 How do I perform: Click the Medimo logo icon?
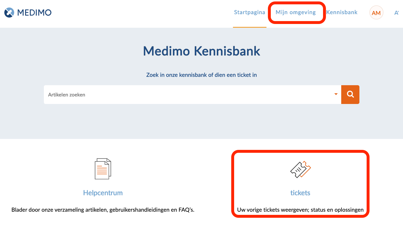click(9, 12)
